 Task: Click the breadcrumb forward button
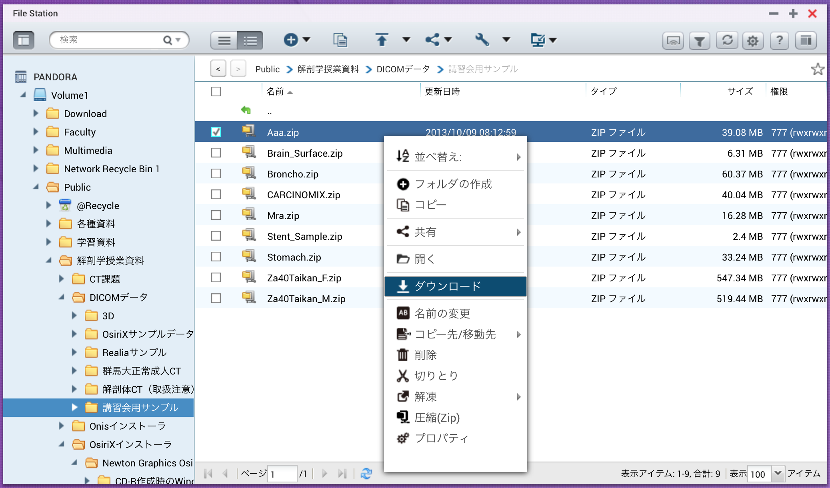click(x=238, y=69)
